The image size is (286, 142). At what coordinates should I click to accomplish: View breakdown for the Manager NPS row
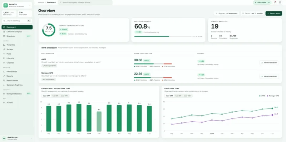tap(269, 76)
